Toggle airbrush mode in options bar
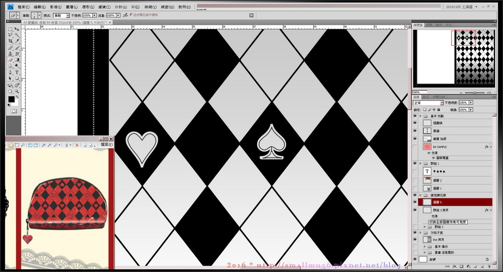The height and width of the screenshot is (272, 503). 126,15
